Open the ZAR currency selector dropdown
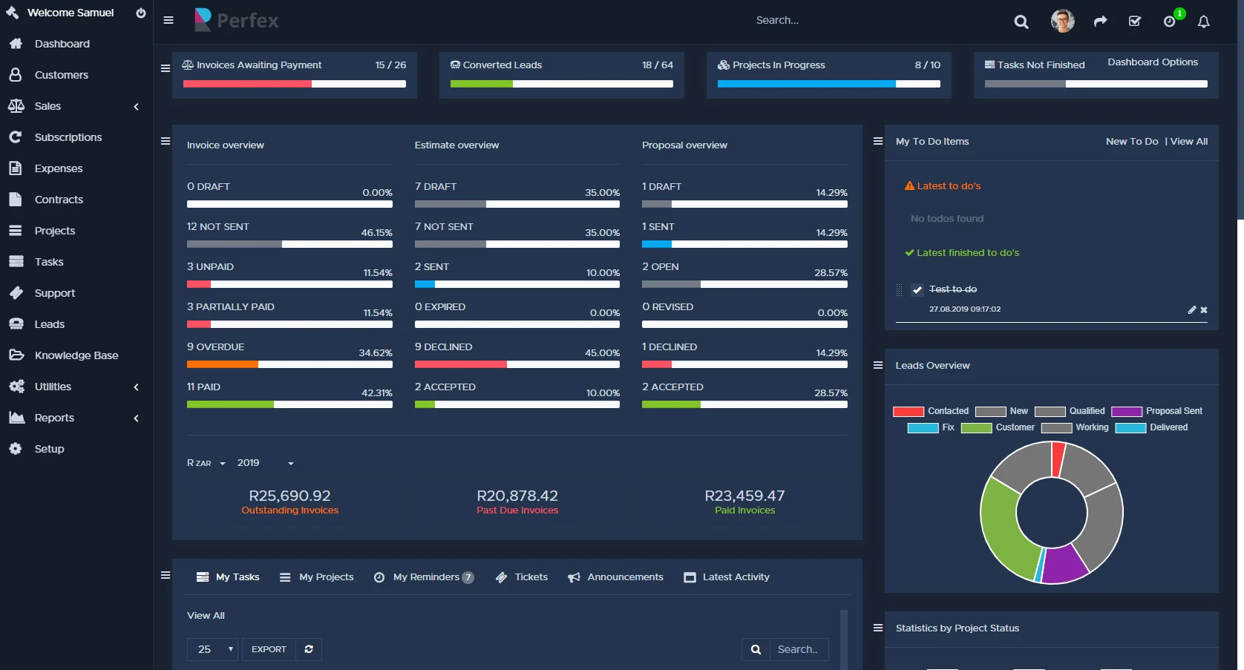The height and width of the screenshot is (670, 1244). [205, 462]
